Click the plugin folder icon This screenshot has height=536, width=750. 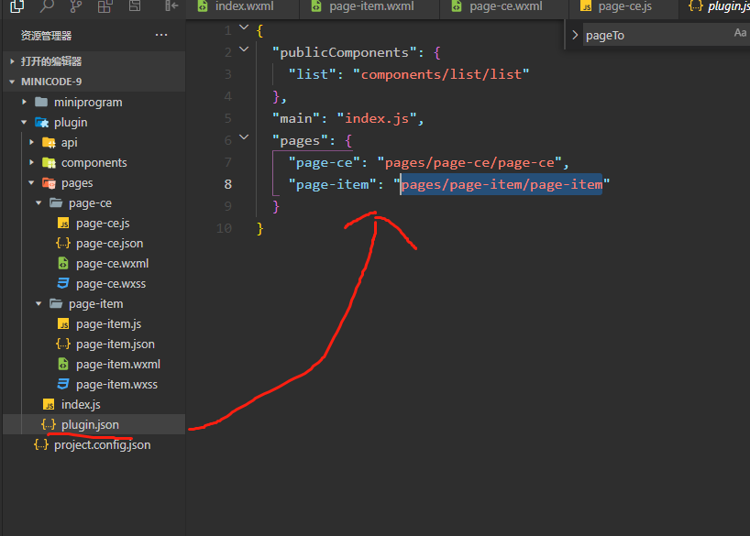(41, 123)
